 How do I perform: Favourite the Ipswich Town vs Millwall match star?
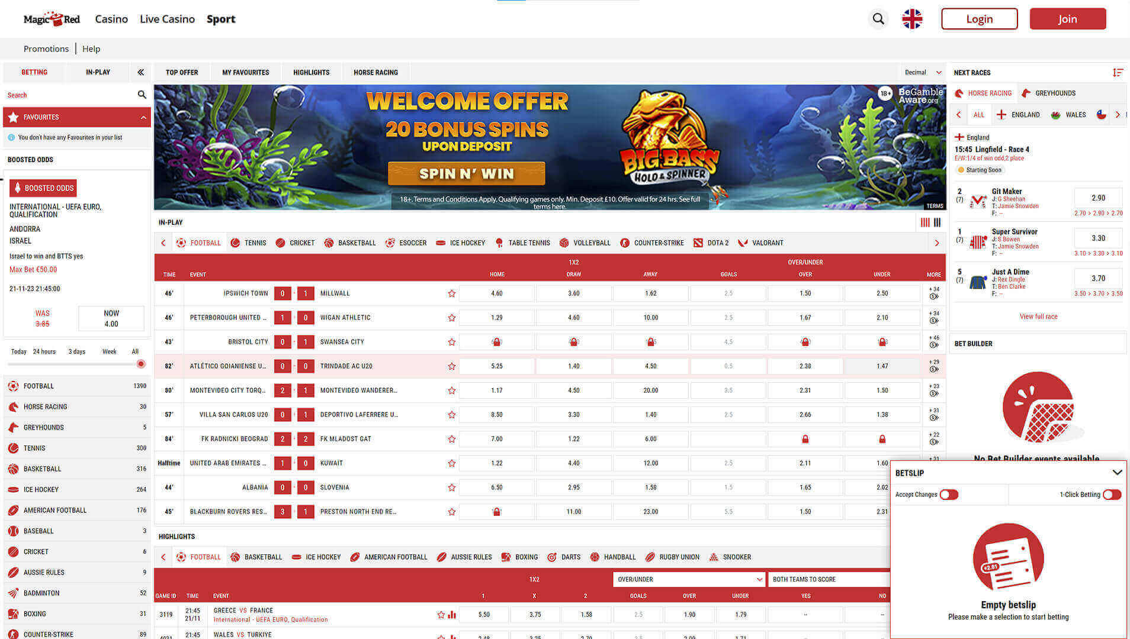452,293
